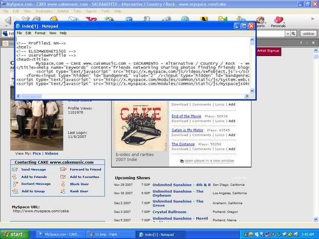Screen dimensions: 319x239
Task: Click the icon beside Add to Favorites
Action: 63,177
